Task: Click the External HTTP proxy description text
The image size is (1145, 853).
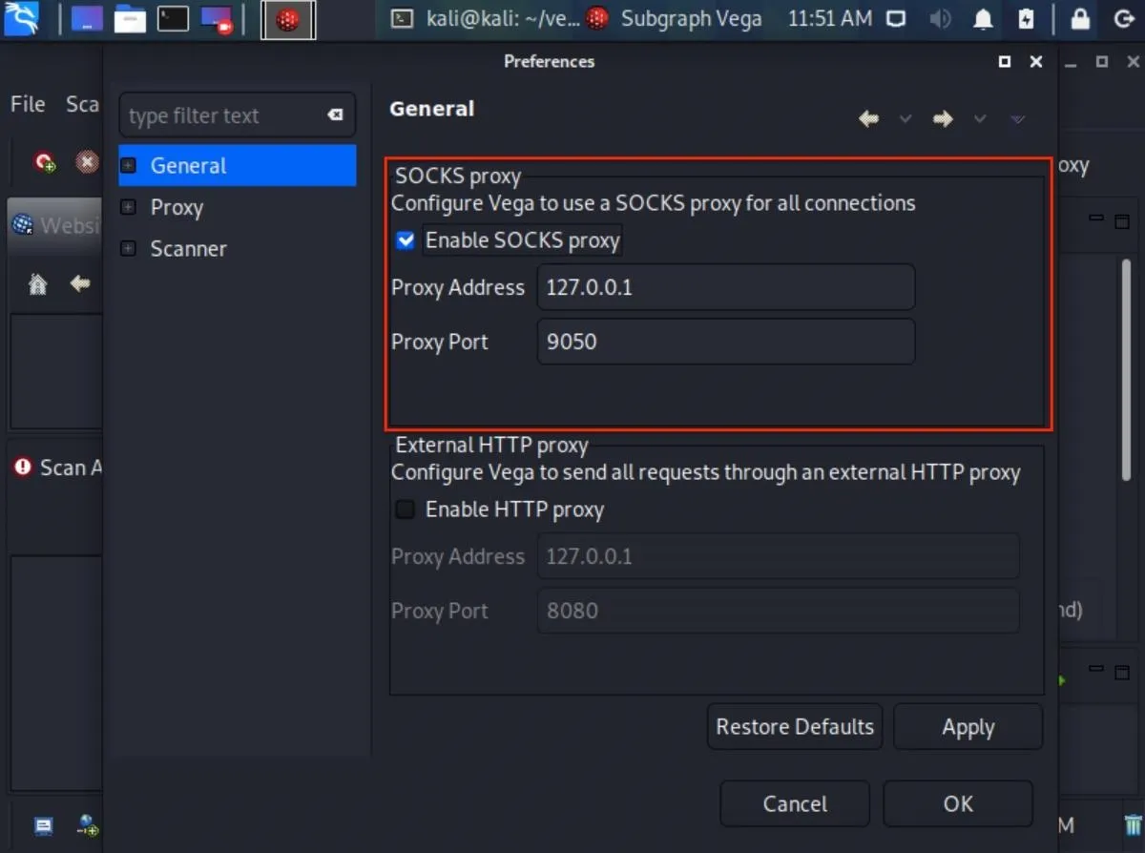Action: [706, 472]
